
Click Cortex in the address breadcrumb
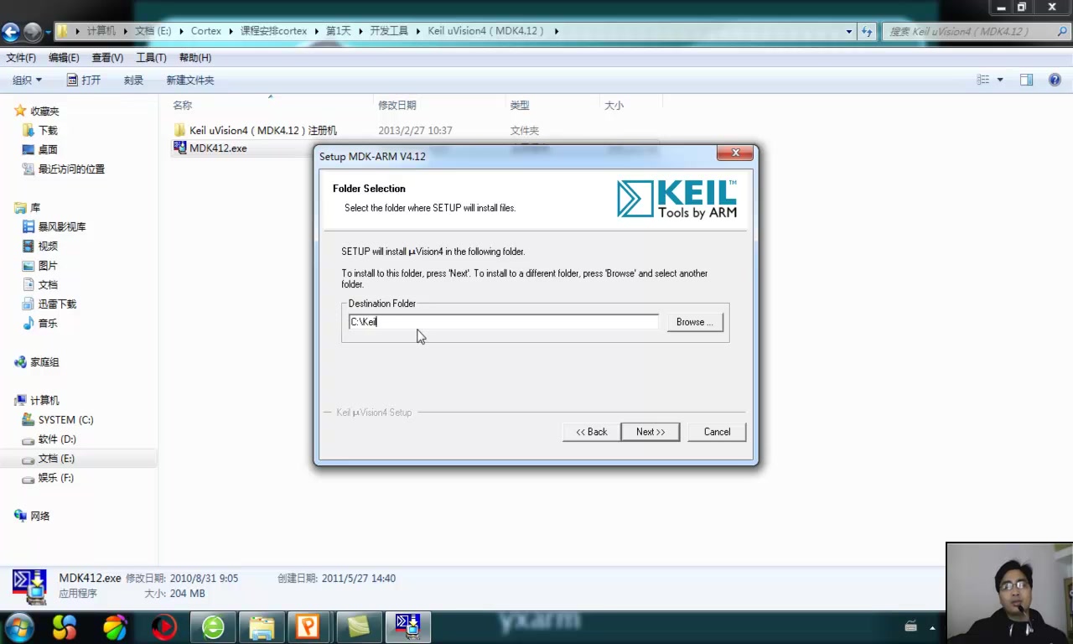206,31
